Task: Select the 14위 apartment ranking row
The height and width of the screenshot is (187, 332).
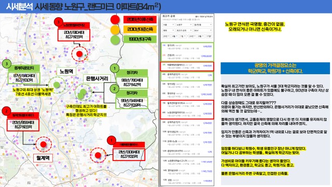Action: (x=187, y=171)
